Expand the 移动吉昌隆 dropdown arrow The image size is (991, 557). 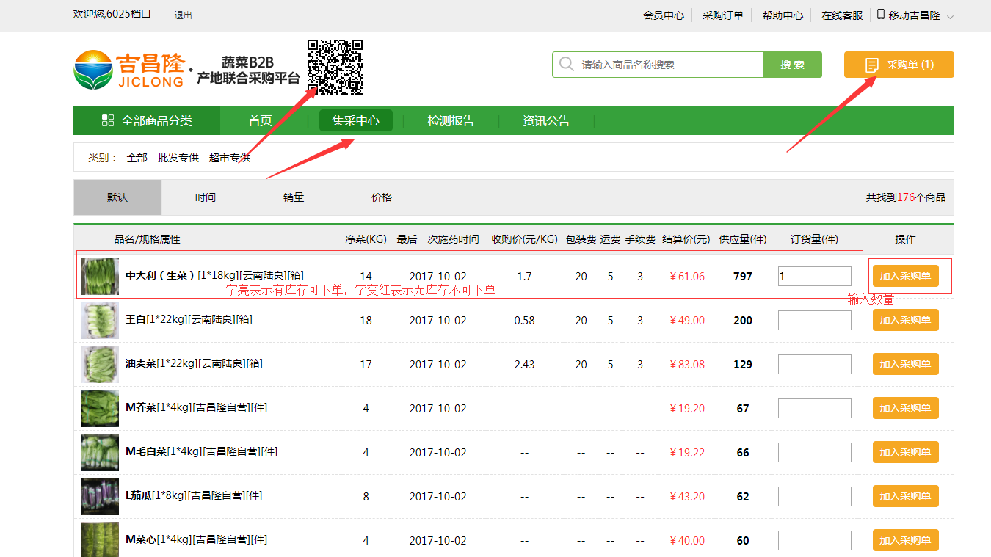click(950, 16)
